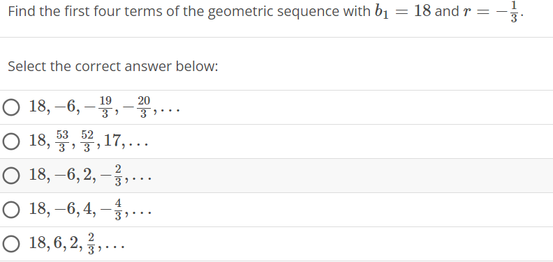Click the answer text 18, −6, −19/3, −20/3
The height and width of the screenshot is (262, 553).
point(105,107)
